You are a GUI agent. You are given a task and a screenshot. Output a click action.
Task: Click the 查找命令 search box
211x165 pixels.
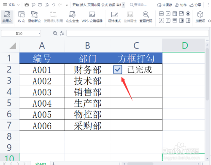click(138, 5)
